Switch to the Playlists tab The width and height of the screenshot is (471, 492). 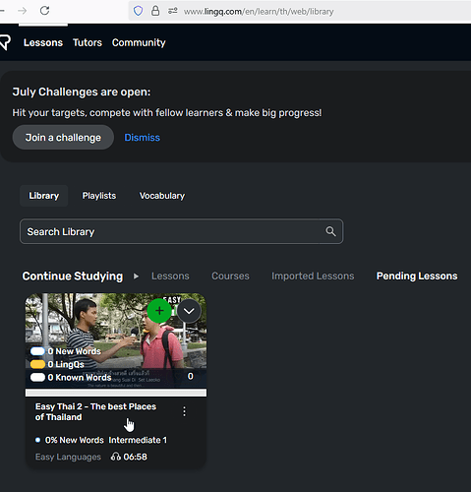(99, 196)
